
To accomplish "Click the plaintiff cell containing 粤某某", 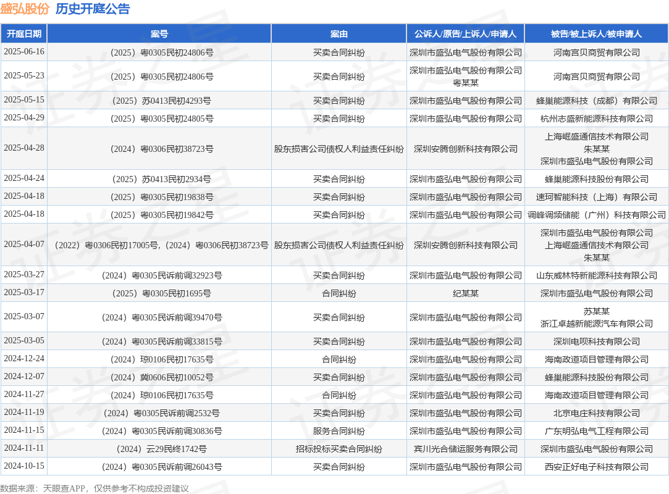I will [466, 77].
